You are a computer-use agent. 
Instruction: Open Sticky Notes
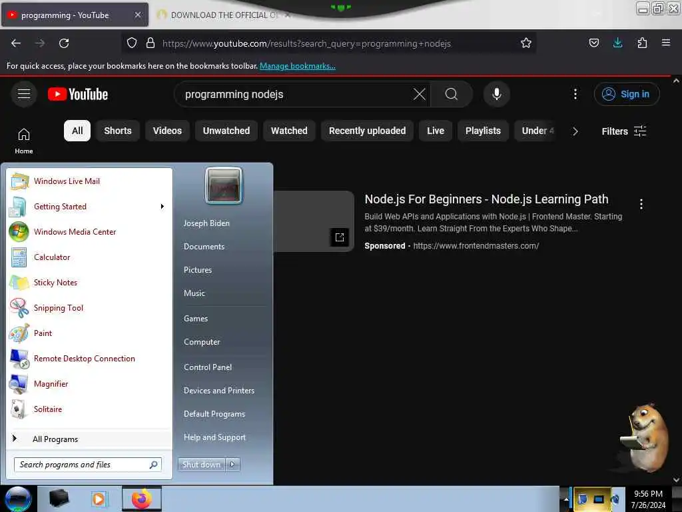[x=90, y=283]
